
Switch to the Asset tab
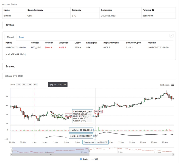(22, 37)
